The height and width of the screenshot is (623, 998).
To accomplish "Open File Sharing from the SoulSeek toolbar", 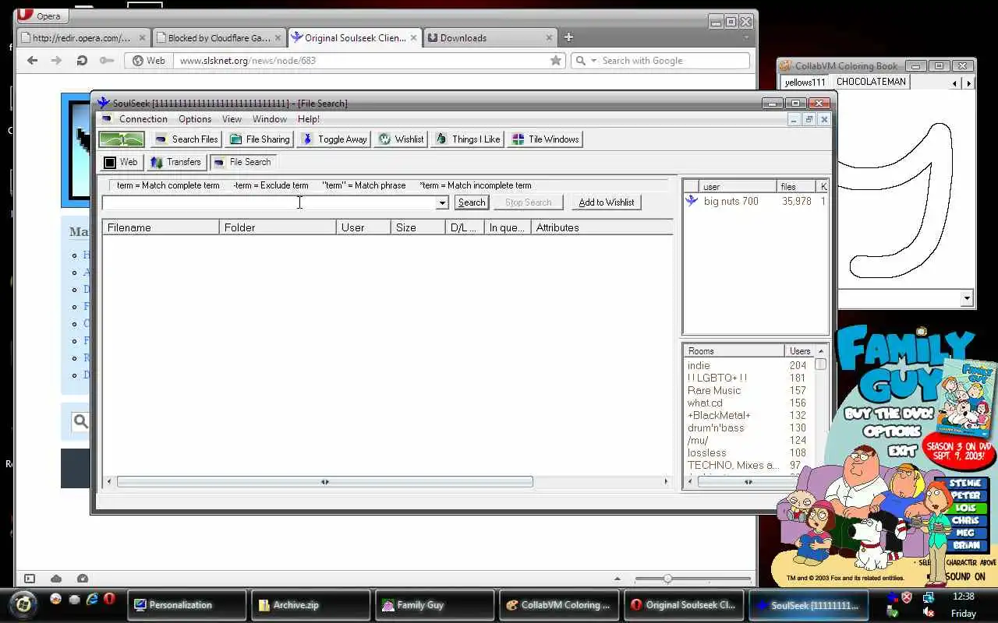I will click(x=260, y=139).
